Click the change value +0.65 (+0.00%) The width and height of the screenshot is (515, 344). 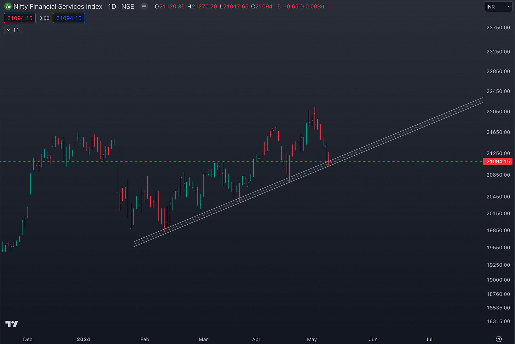click(303, 6)
